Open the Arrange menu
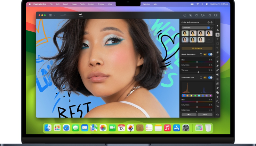256x146 pixels. pos(101,4)
